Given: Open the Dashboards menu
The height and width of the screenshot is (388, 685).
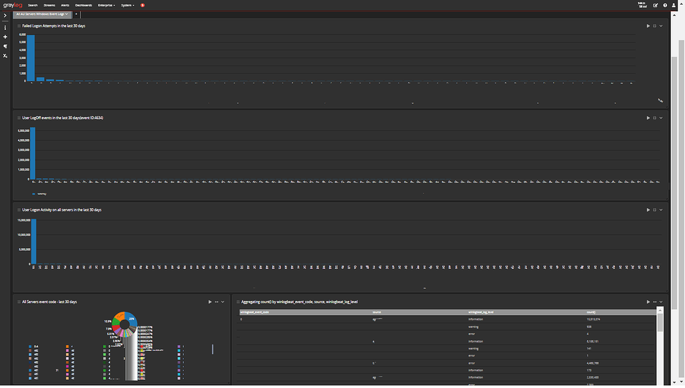Looking at the screenshot, I should [83, 5].
